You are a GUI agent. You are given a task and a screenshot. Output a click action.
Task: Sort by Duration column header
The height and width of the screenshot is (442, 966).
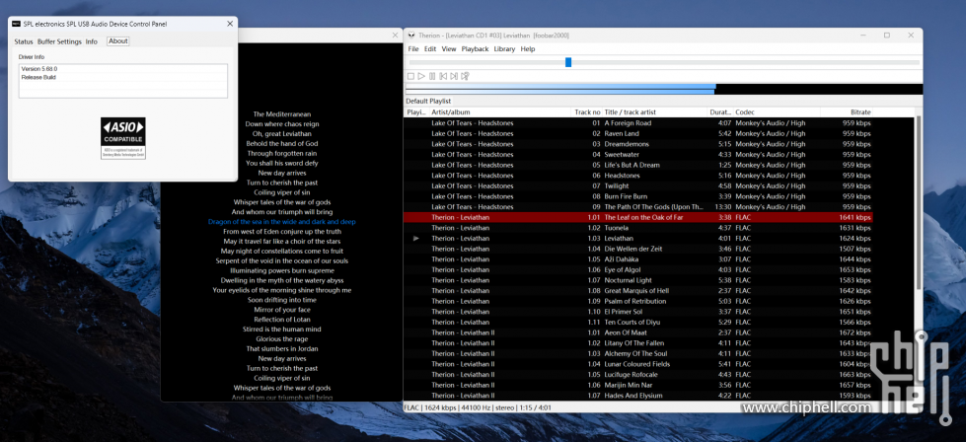(720, 112)
